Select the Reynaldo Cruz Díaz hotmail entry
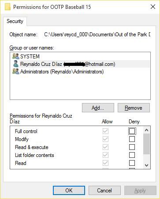 point(67,64)
